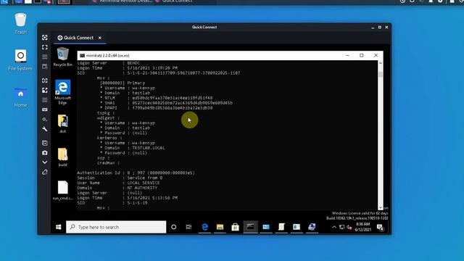Click the mimikatz window title bar icon
This screenshot has width=464, height=261.
point(82,56)
